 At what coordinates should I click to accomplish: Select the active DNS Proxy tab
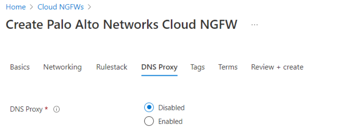tap(159, 67)
